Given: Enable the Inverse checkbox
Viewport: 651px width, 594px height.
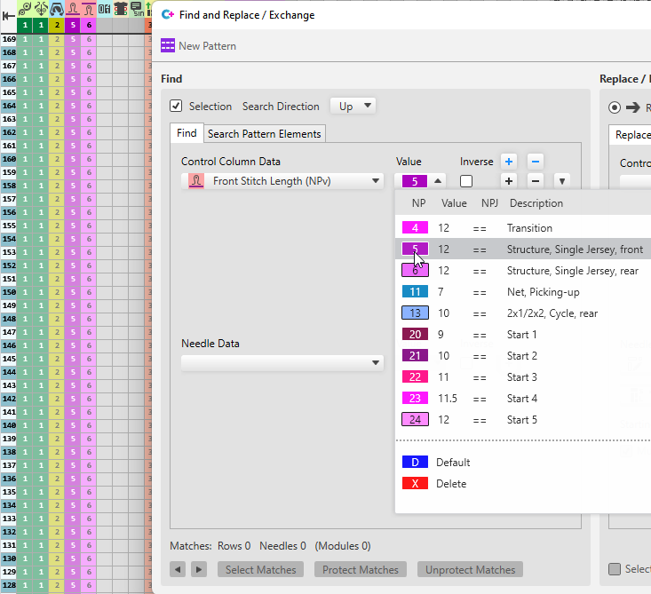Looking at the screenshot, I should coord(466,182).
